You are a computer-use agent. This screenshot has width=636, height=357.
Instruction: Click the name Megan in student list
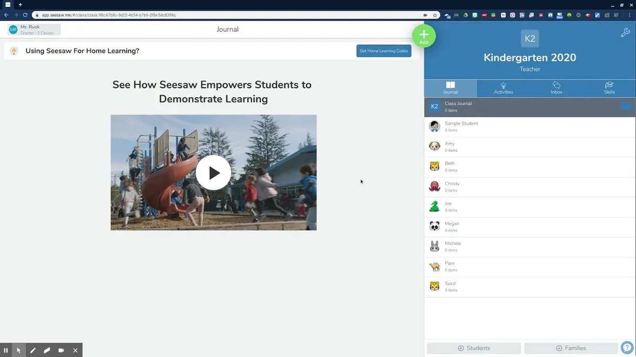pyautogui.click(x=452, y=224)
